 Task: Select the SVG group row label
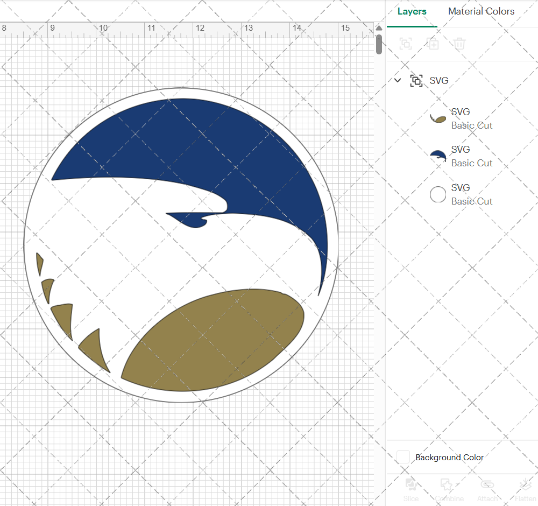pyautogui.click(x=439, y=81)
